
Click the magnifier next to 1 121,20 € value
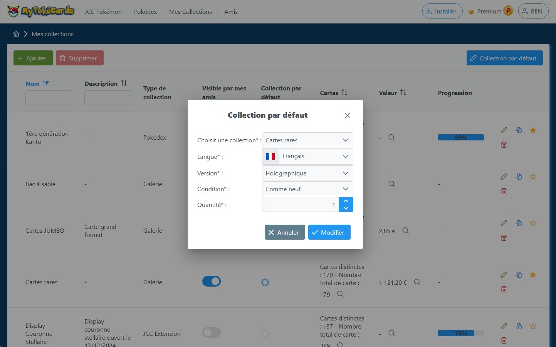[x=417, y=282]
